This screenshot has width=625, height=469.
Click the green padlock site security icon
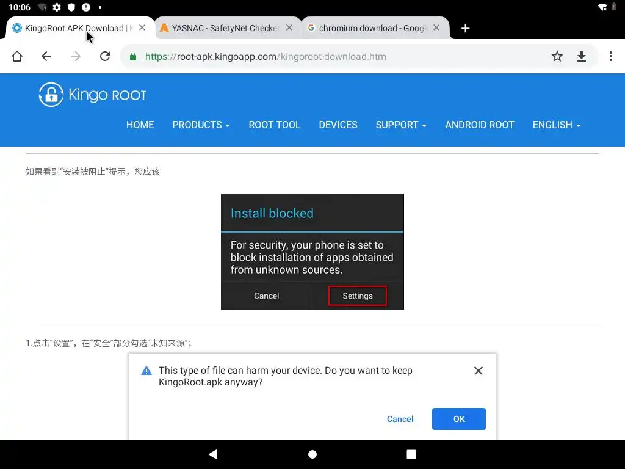click(133, 57)
